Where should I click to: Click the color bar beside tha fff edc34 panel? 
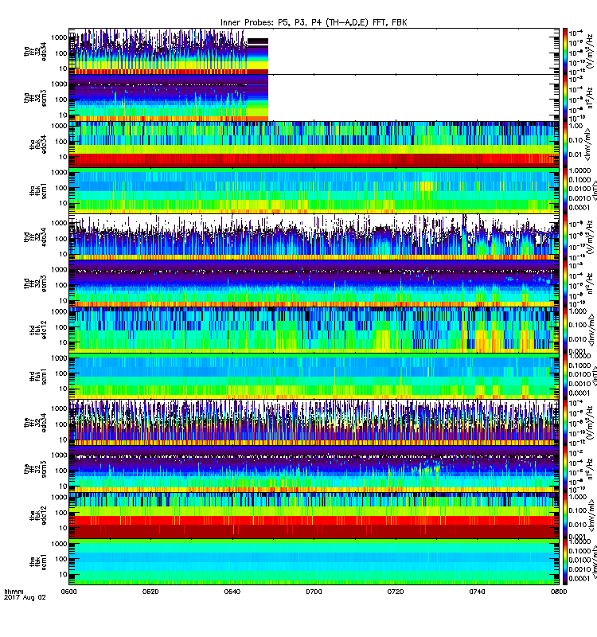[x=565, y=51]
